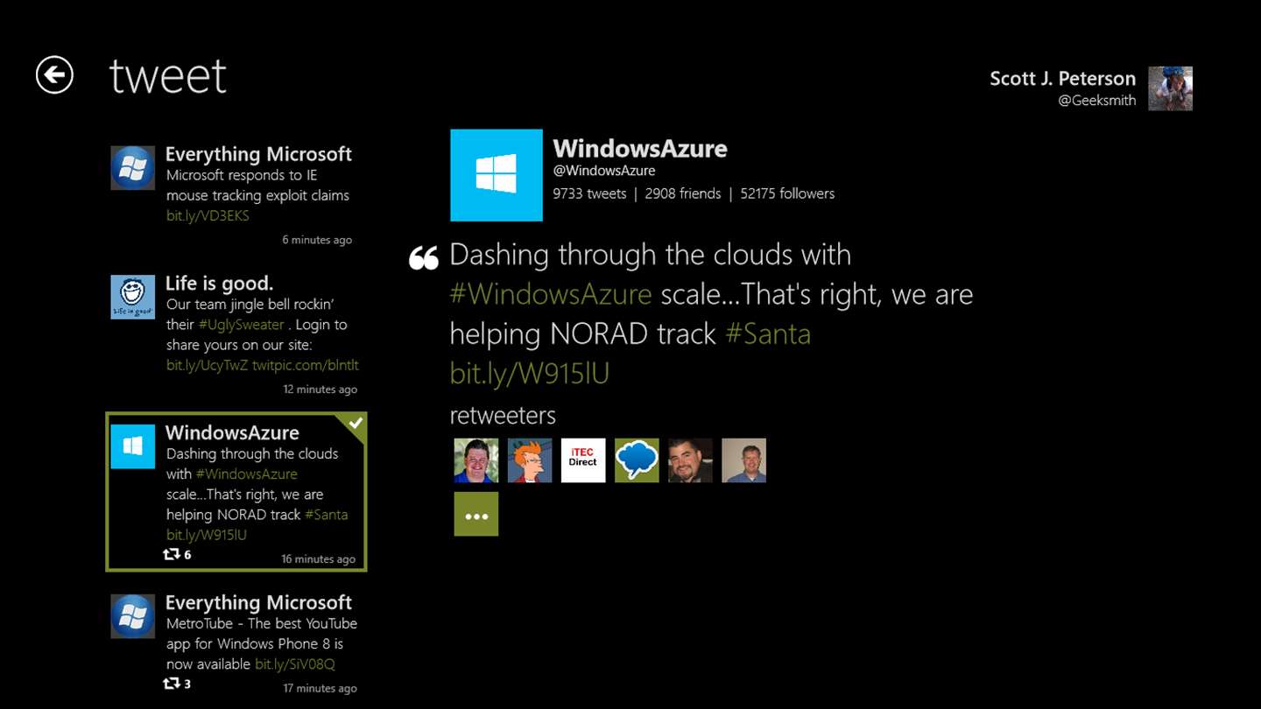Image resolution: width=1261 pixels, height=709 pixels.
Task: View the 2908 friends count
Action: (x=683, y=193)
